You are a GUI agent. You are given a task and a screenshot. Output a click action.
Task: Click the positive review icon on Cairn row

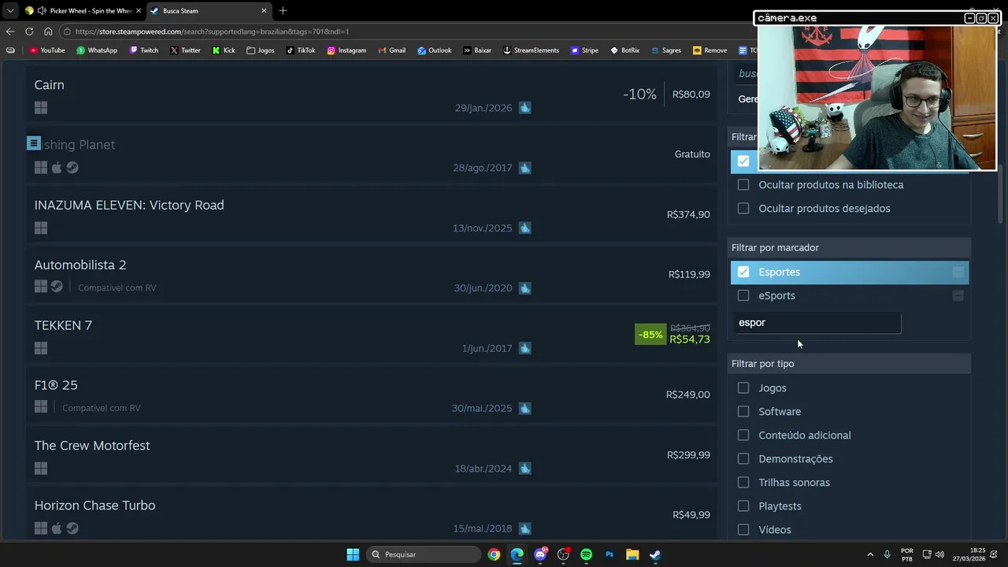coord(525,108)
